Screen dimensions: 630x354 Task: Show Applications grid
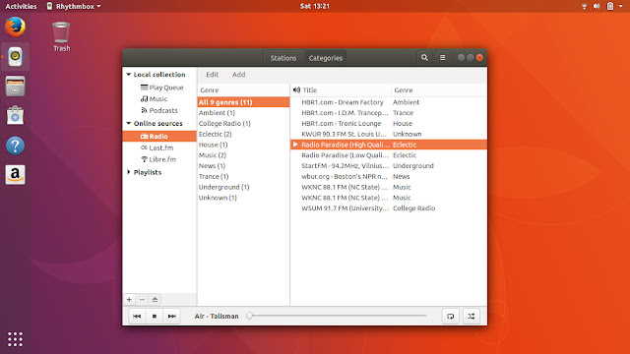[x=15, y=339]
